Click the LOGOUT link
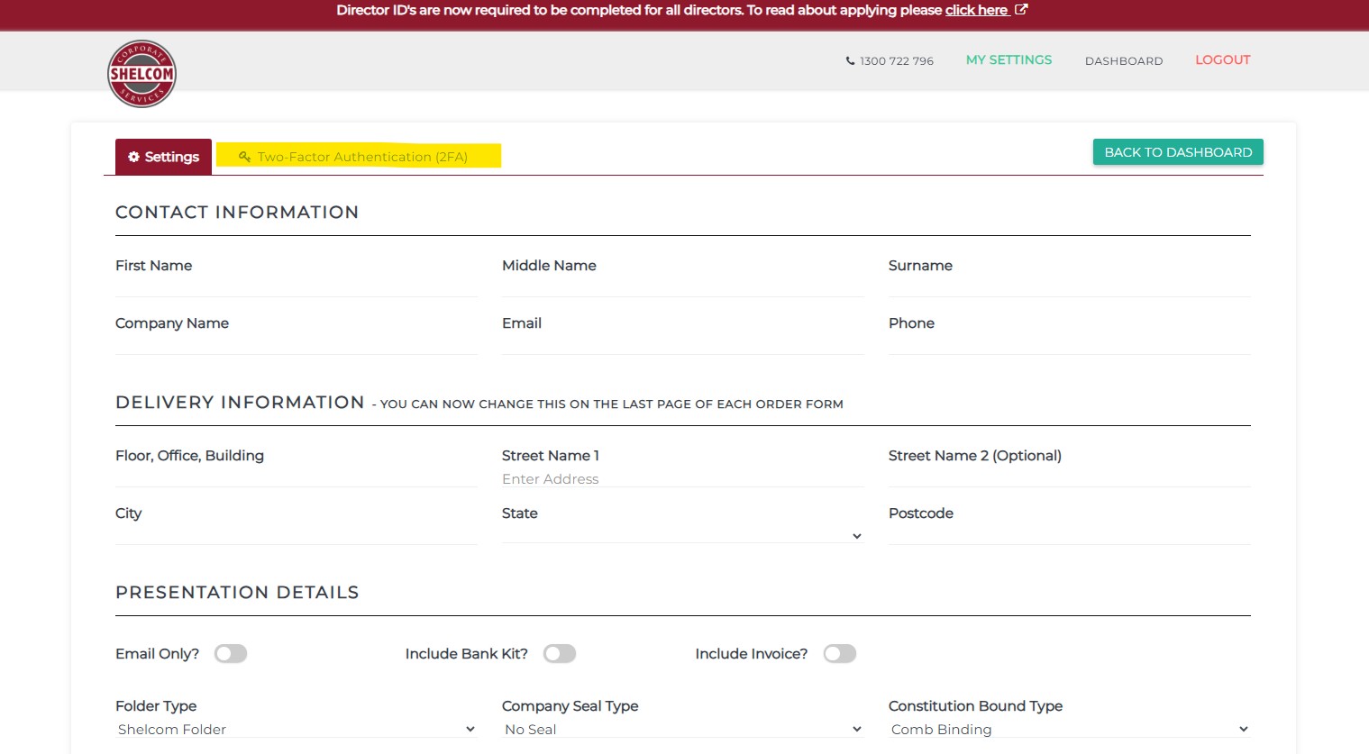The image size is (1369, 754). coord(1222,60)
